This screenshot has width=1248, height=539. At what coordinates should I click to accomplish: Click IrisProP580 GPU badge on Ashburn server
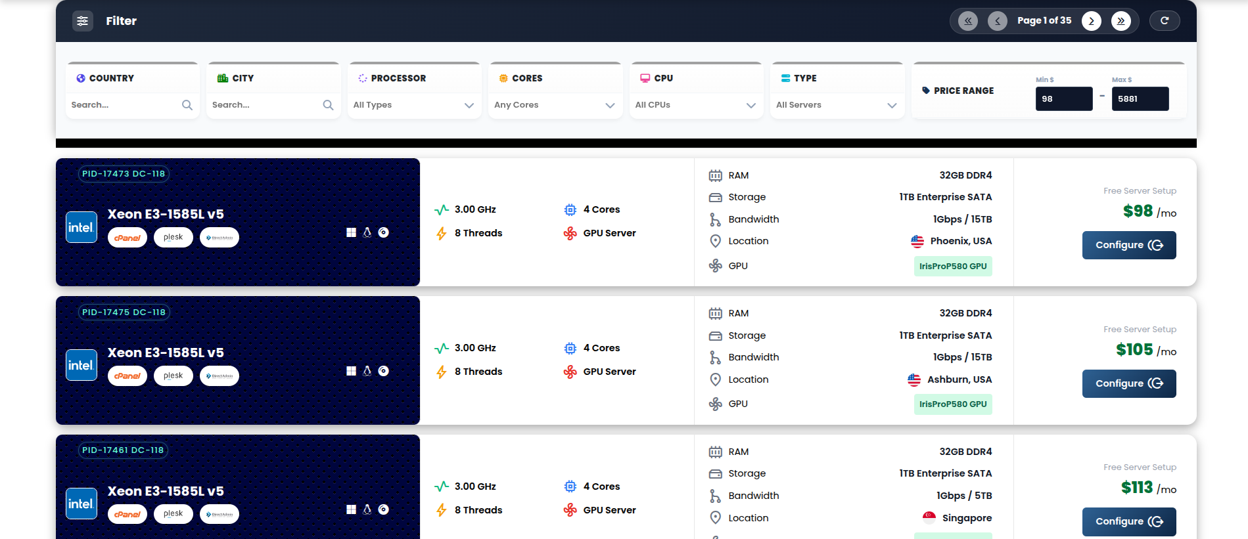pos(953,404)
